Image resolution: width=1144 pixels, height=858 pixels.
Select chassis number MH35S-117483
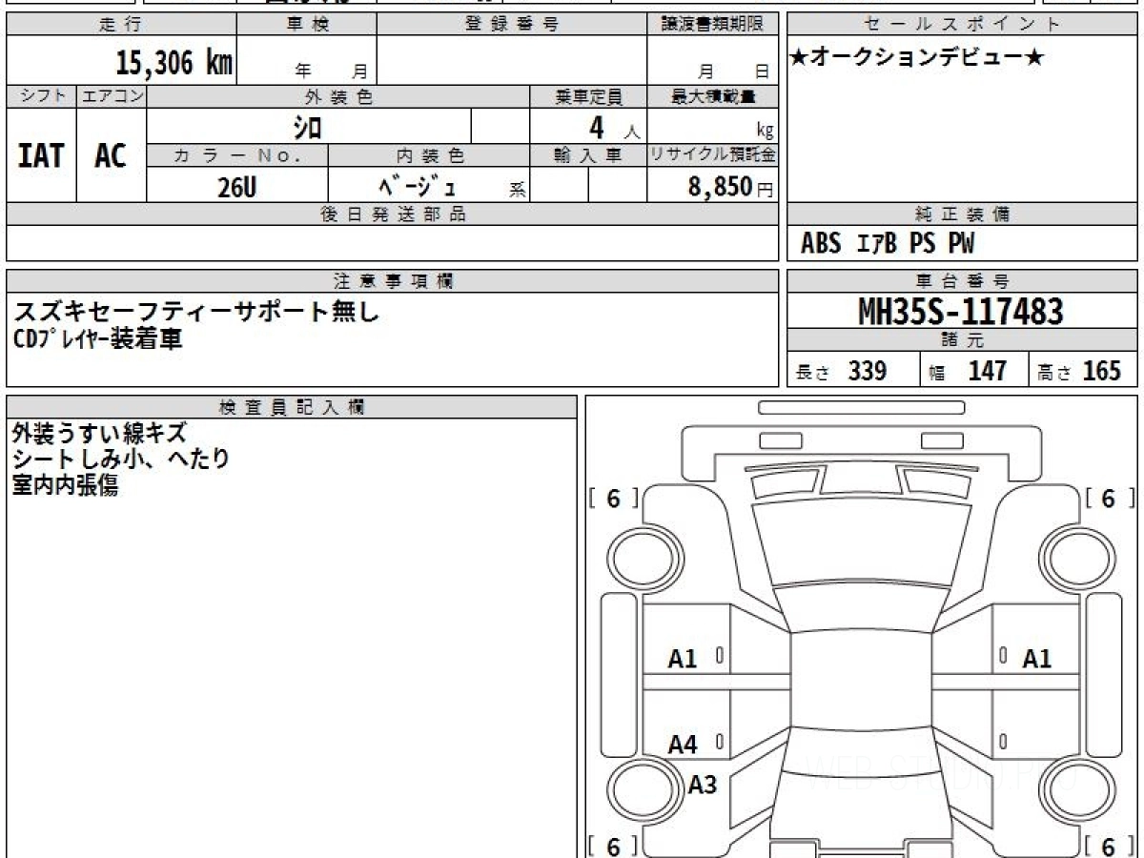(x=961, y=311)
